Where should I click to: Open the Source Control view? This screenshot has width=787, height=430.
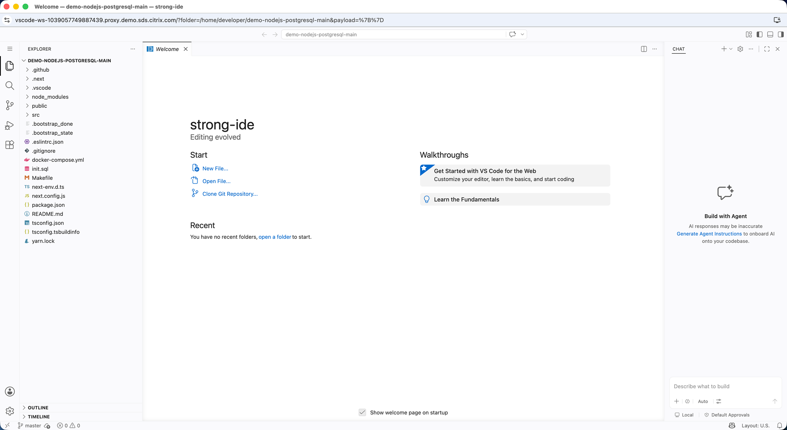[x=10, y=105]
